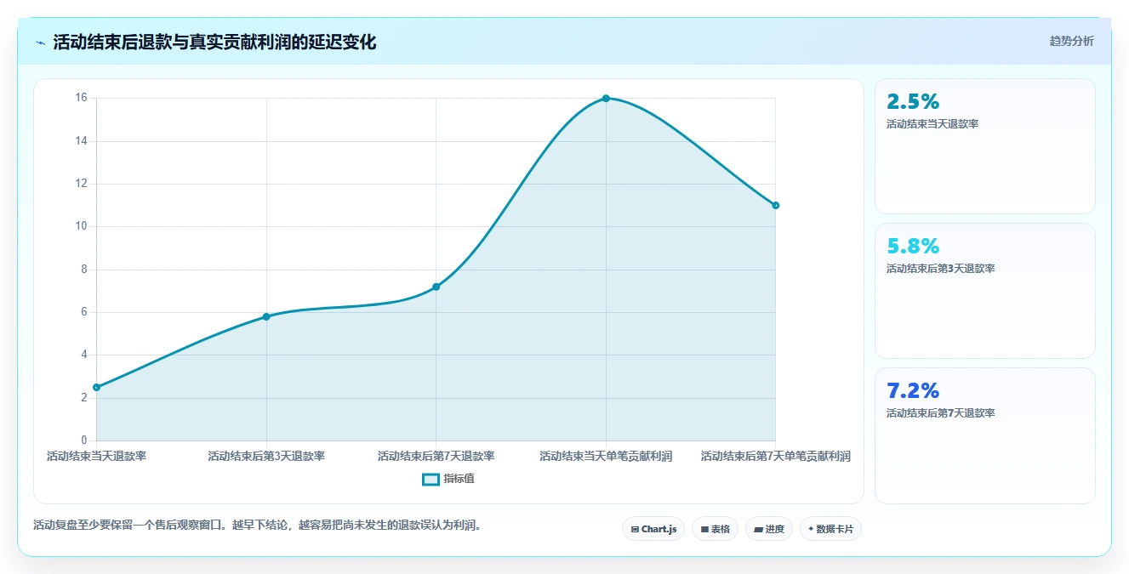Click the y-axis value 0
The height and width of the screenshot is (574, 1129).
pyautogui.click(x=84, y=440)
